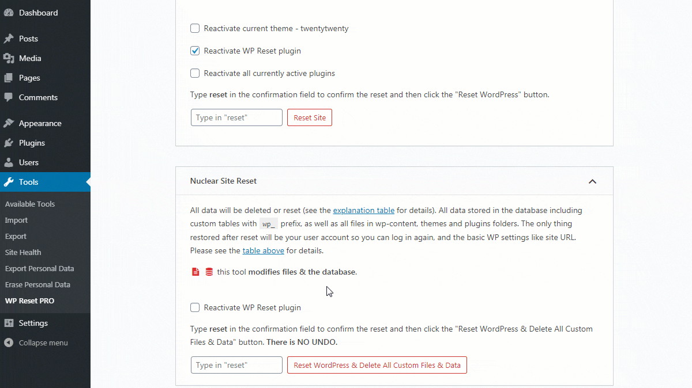
Task: Click the Comments speech bubble icon
Action: (x=9, y=97)
